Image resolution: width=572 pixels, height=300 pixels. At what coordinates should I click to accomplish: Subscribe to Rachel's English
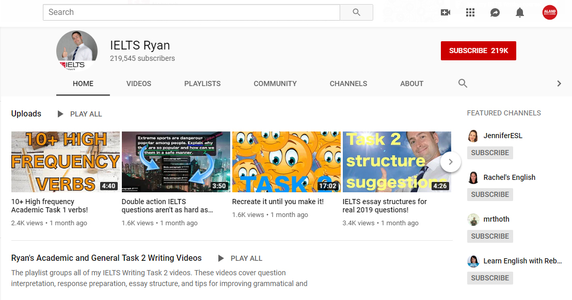[490, 194]
